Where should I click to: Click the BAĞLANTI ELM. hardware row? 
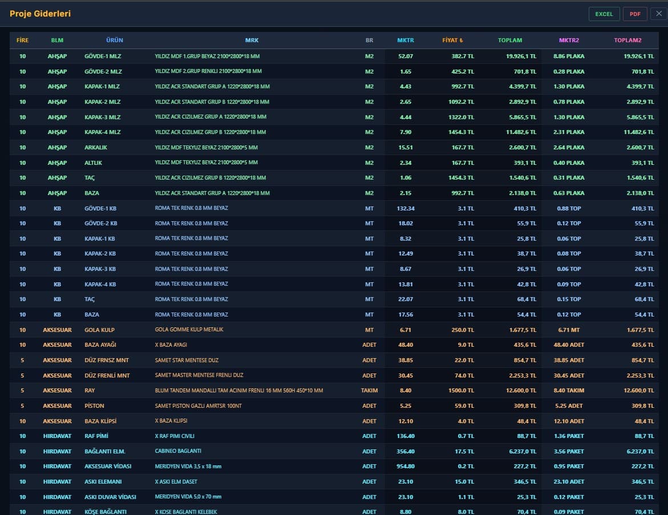pyautogui.click(x=106, y=451)
